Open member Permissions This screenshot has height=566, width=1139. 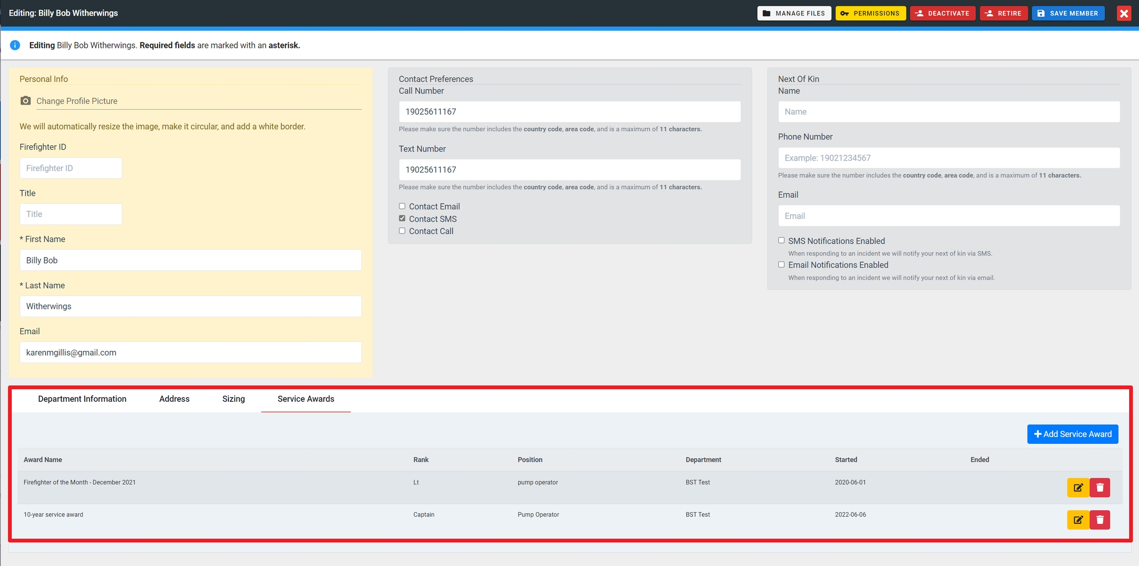point(870,13)
